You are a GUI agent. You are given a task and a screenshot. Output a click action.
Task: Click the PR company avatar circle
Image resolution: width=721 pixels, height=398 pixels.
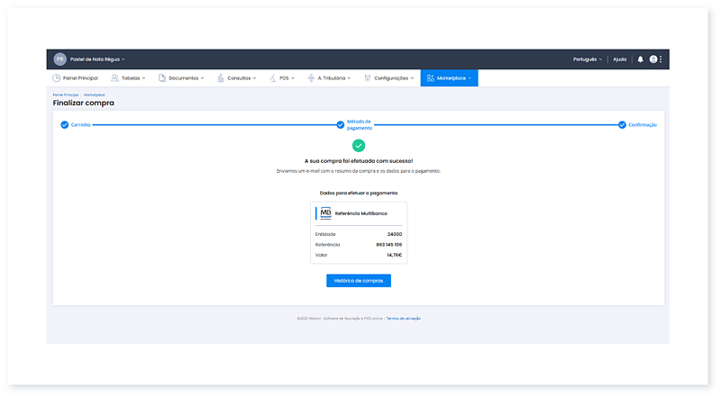tap(60, 59)
